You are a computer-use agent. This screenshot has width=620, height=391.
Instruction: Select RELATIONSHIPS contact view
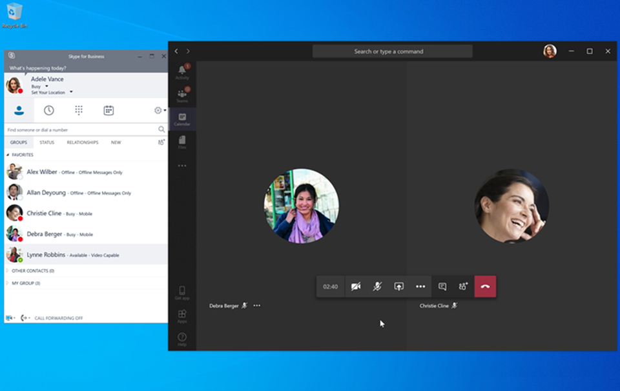(x=82, y=142)
